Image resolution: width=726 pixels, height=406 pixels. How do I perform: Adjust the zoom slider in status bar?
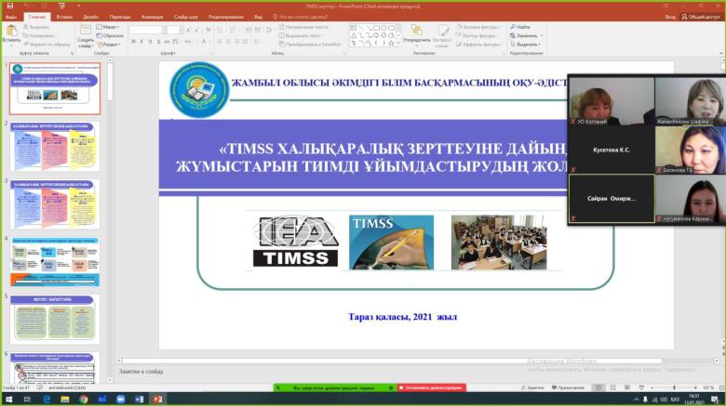[674, 387]
